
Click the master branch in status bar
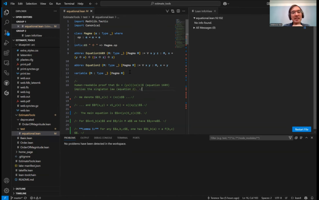point(17,198)
